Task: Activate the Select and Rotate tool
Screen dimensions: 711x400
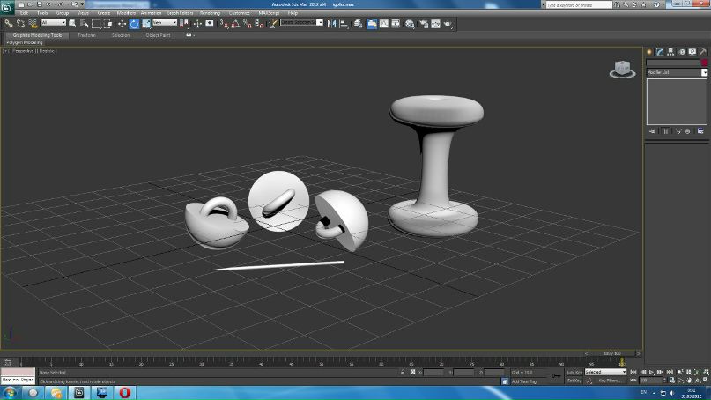Action: 134,24
